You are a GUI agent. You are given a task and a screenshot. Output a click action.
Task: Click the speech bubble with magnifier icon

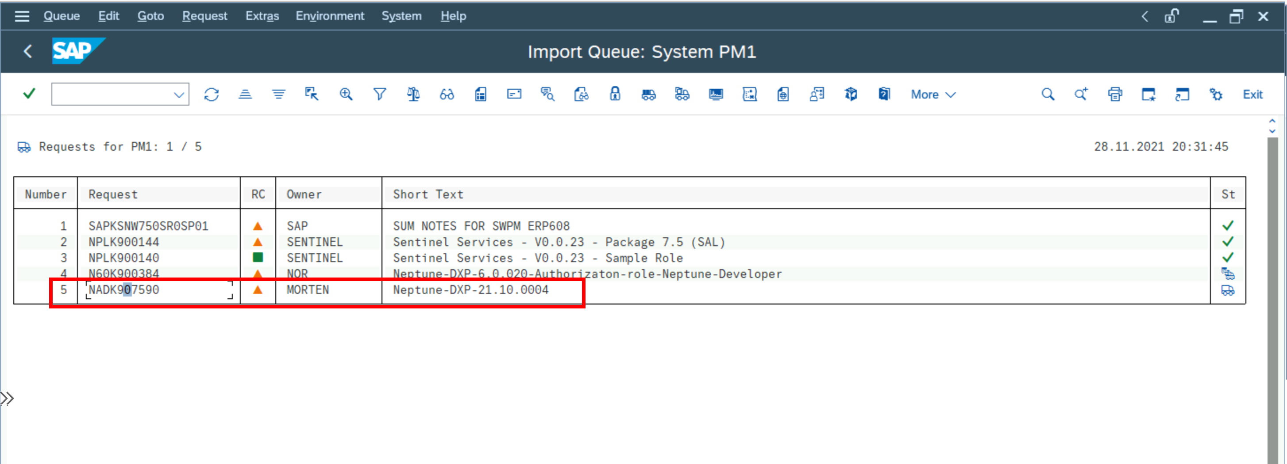point(547,94)
